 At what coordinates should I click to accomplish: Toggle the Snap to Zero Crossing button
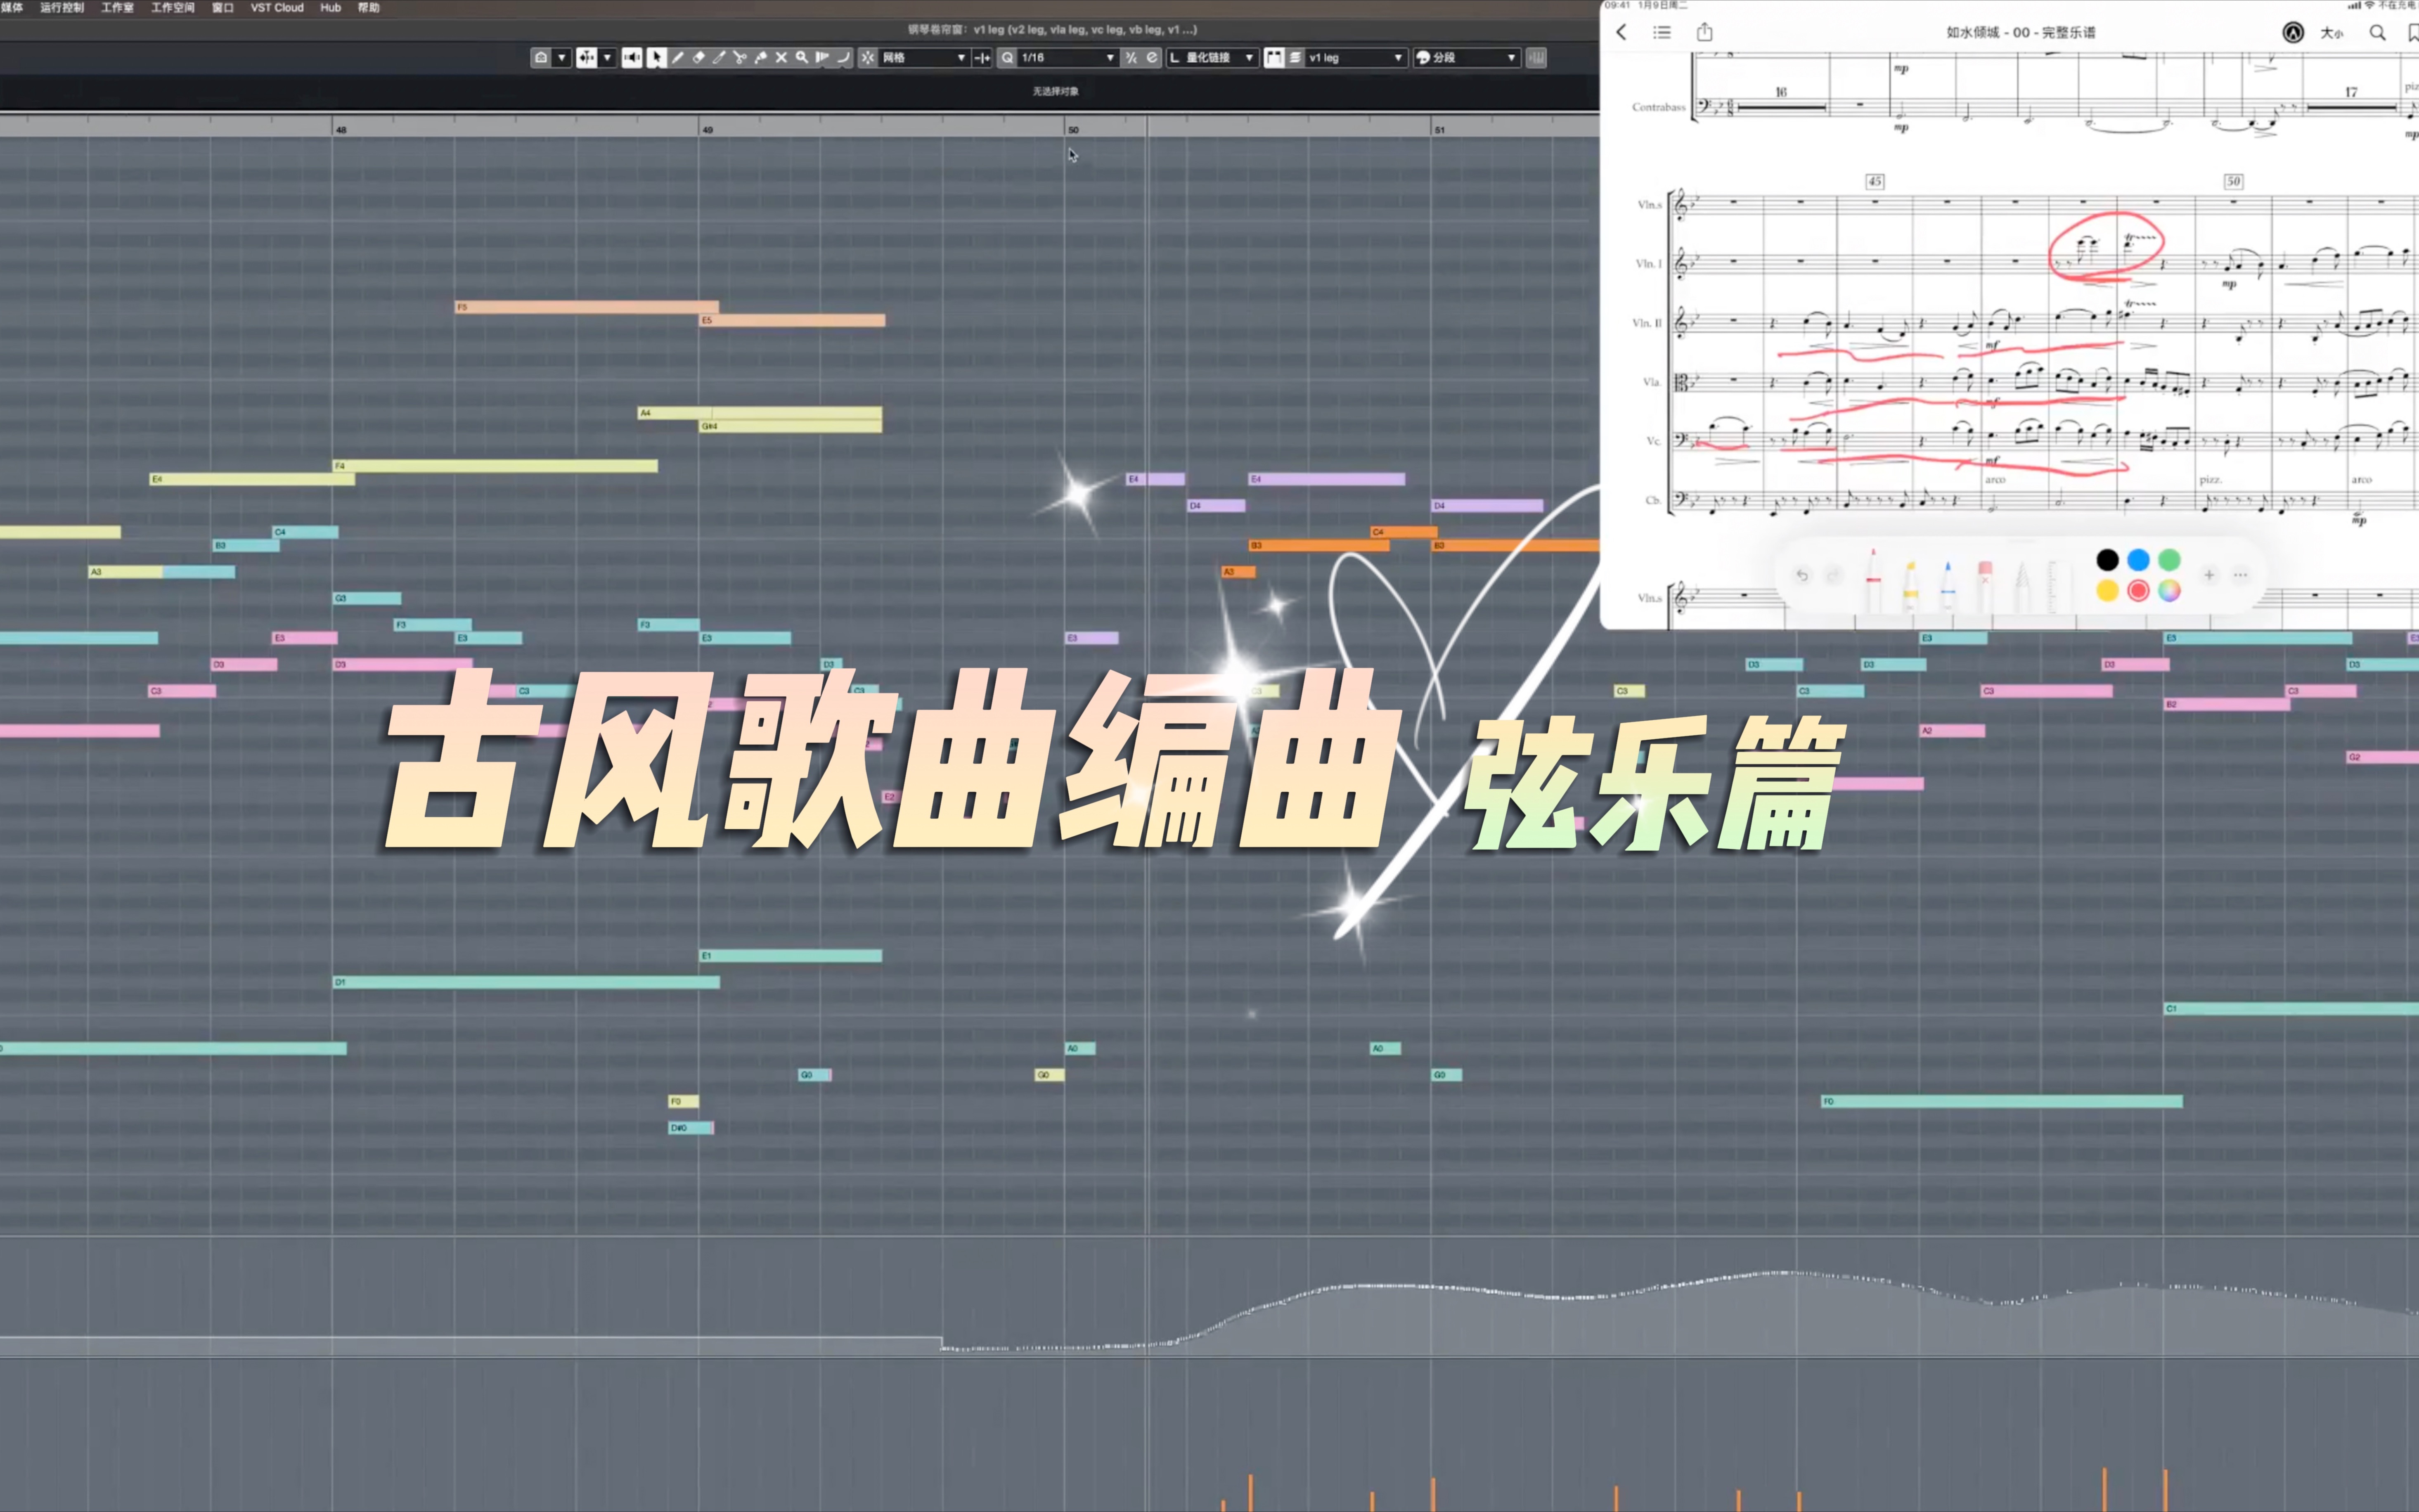(983, 58)
